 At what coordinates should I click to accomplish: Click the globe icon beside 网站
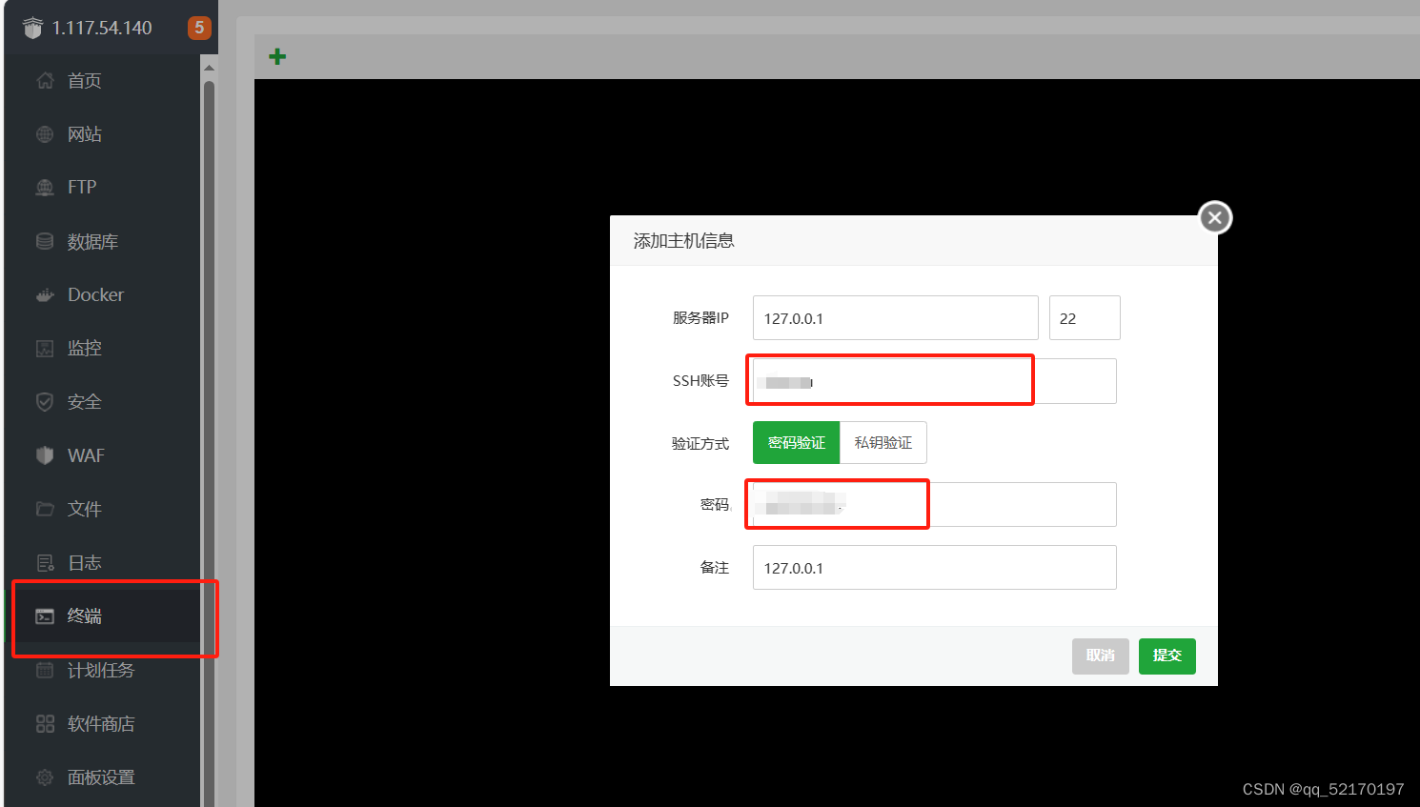click(45, 134)
